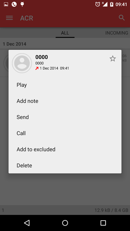The height and width of the screenshot is (231, 130).
Task: Tap the contact avatar for 0000
Action: click(22, 63)
